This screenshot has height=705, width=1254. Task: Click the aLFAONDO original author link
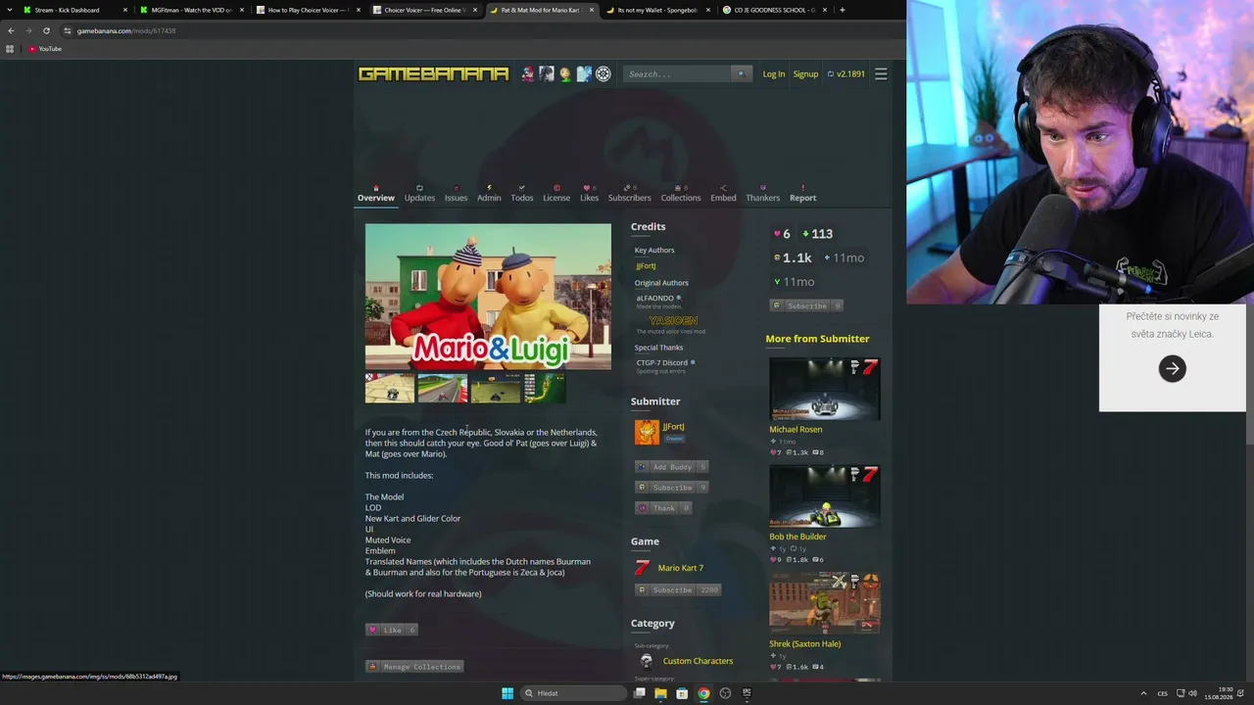(x=655, y=298)
